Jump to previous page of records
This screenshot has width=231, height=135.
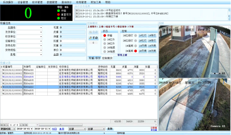[x=5, y=125]
